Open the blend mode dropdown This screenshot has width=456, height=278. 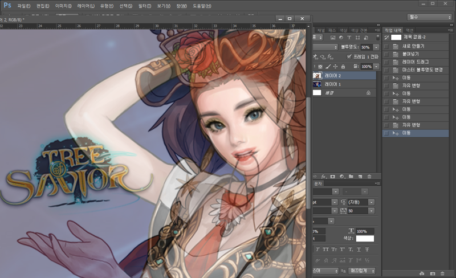point(325,47)
